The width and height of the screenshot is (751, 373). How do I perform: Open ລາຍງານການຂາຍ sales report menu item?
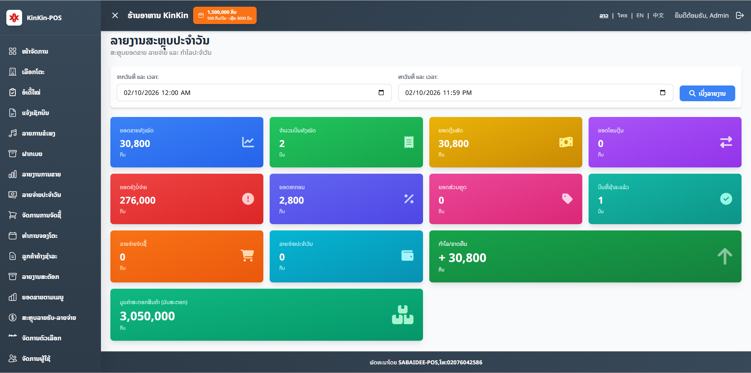click(x=41, y=174)
